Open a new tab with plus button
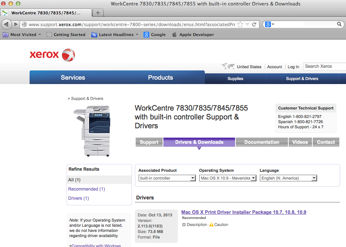346x247 pixels. [x=98, y=13]
